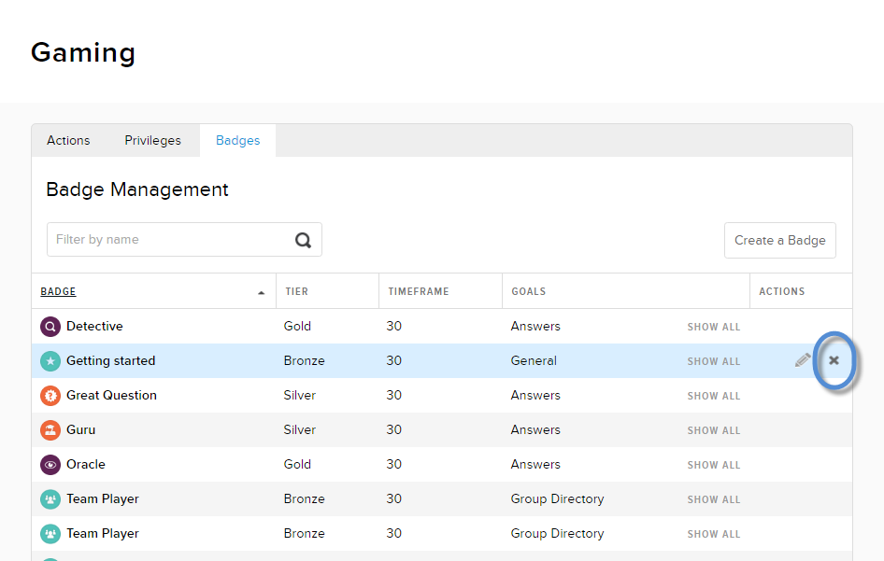Click the Tier column header

tap(296, 291)
